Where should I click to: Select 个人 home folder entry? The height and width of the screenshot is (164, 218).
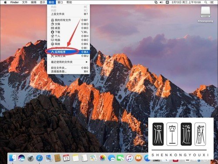click(x=68, y=36)
